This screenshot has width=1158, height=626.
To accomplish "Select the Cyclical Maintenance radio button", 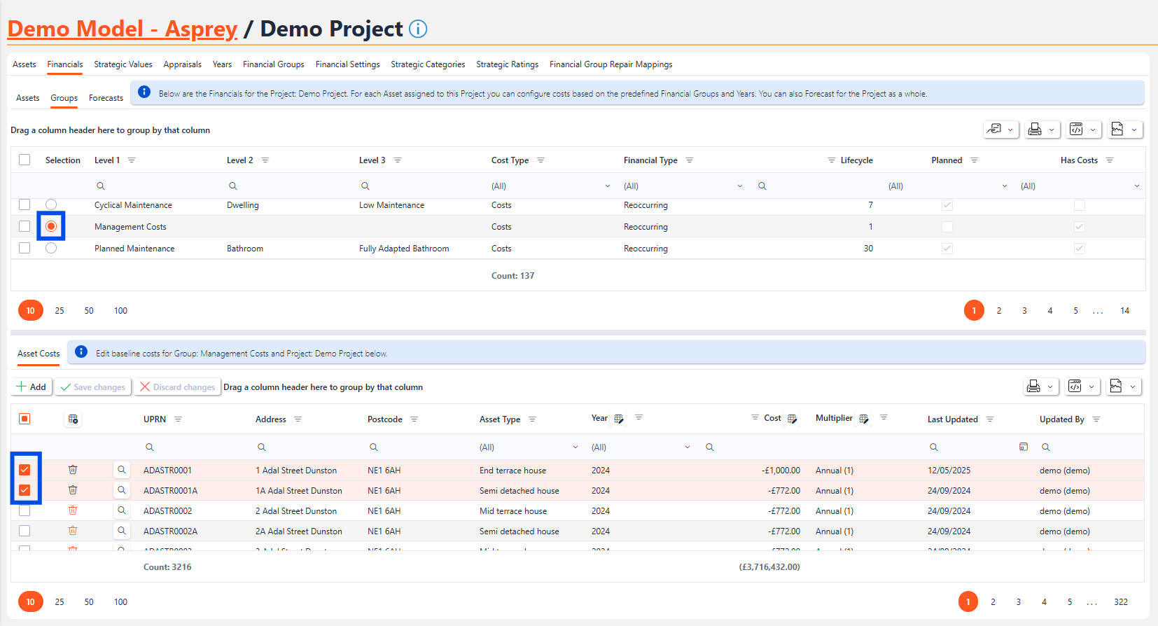I will pos(51,204).
